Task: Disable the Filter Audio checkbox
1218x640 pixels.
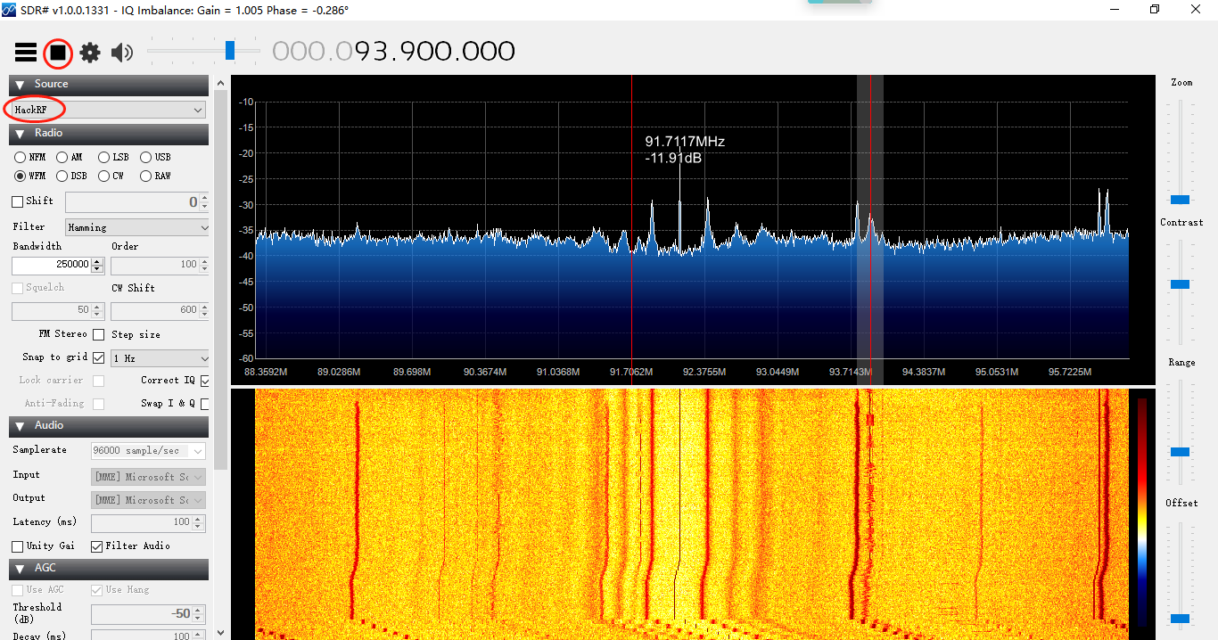Action: click(x=98, y=546)
